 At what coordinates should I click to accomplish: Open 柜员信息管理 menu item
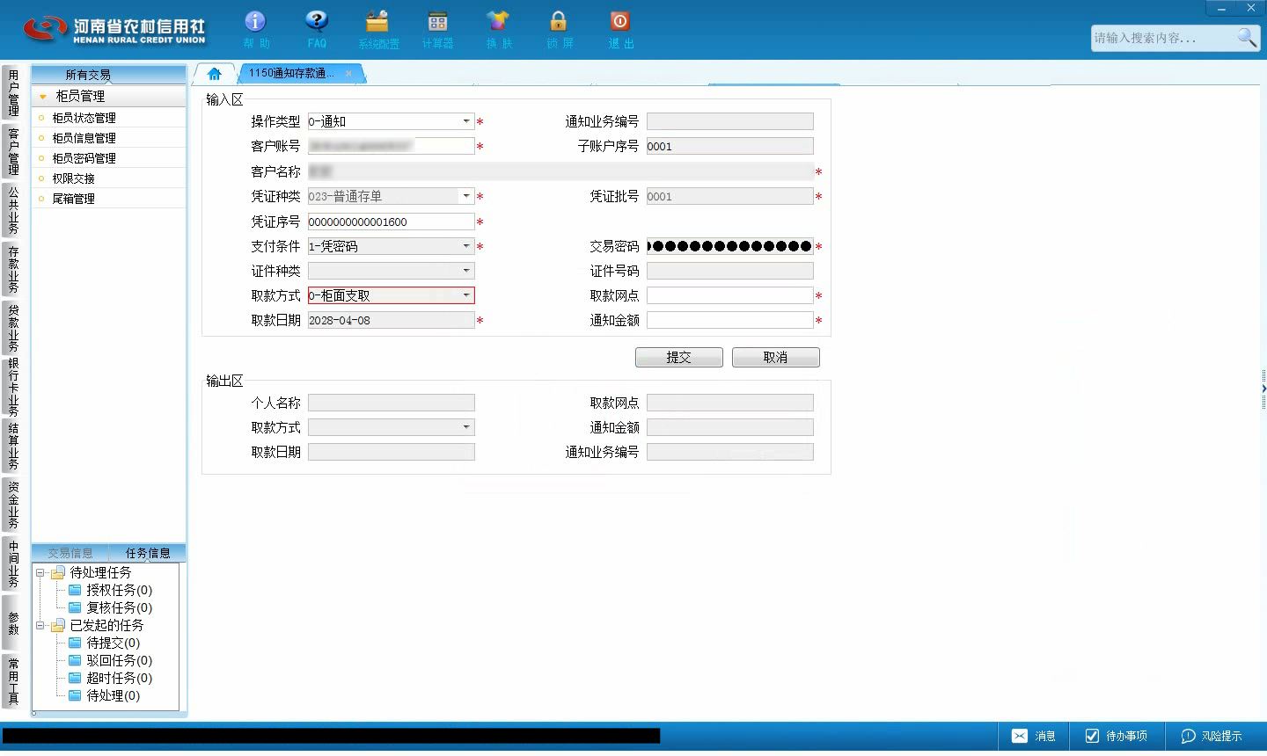(84, 138)
